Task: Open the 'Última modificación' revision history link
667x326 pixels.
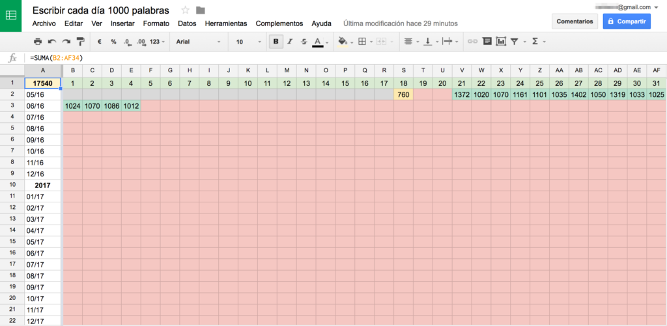Action: point(401,24)
